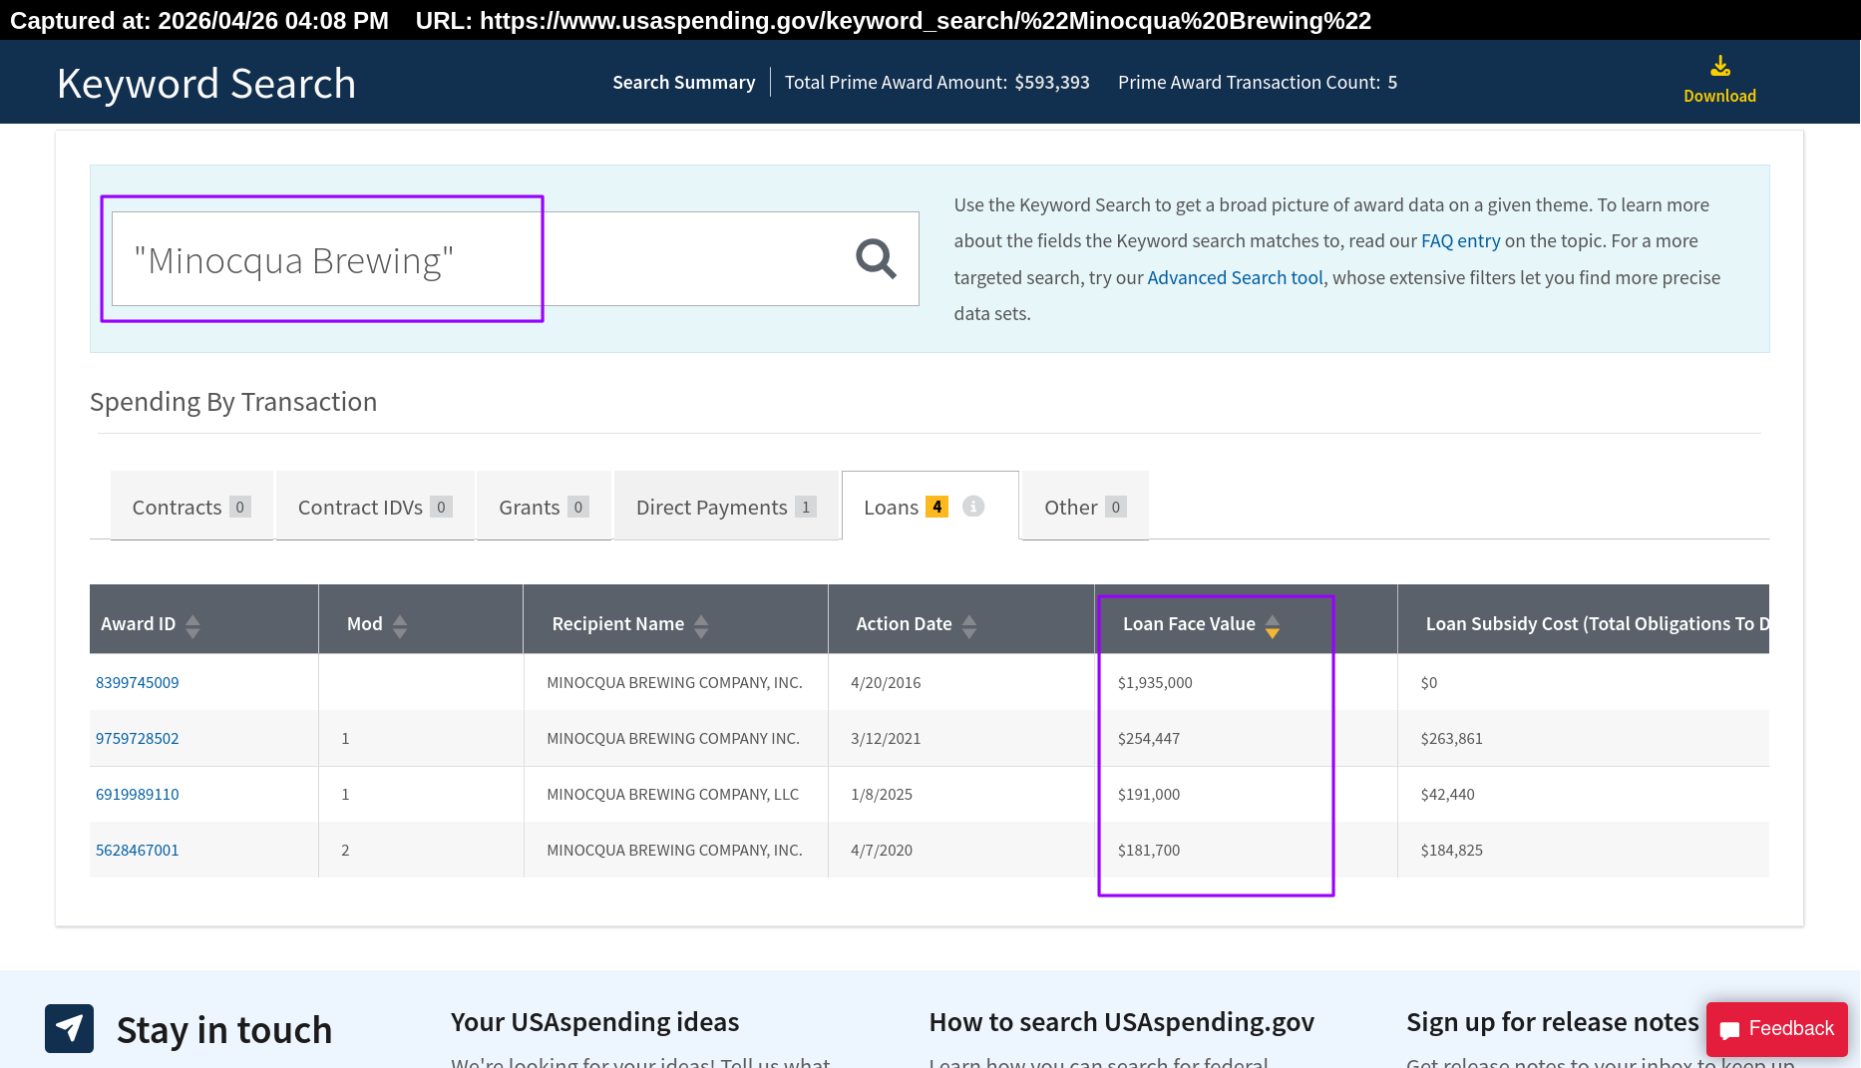
Task: Open award ID 8399745009 link
Action: tap(138, 682)
